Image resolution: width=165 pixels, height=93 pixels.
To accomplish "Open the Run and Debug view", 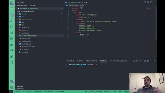I will coord(12,21).
